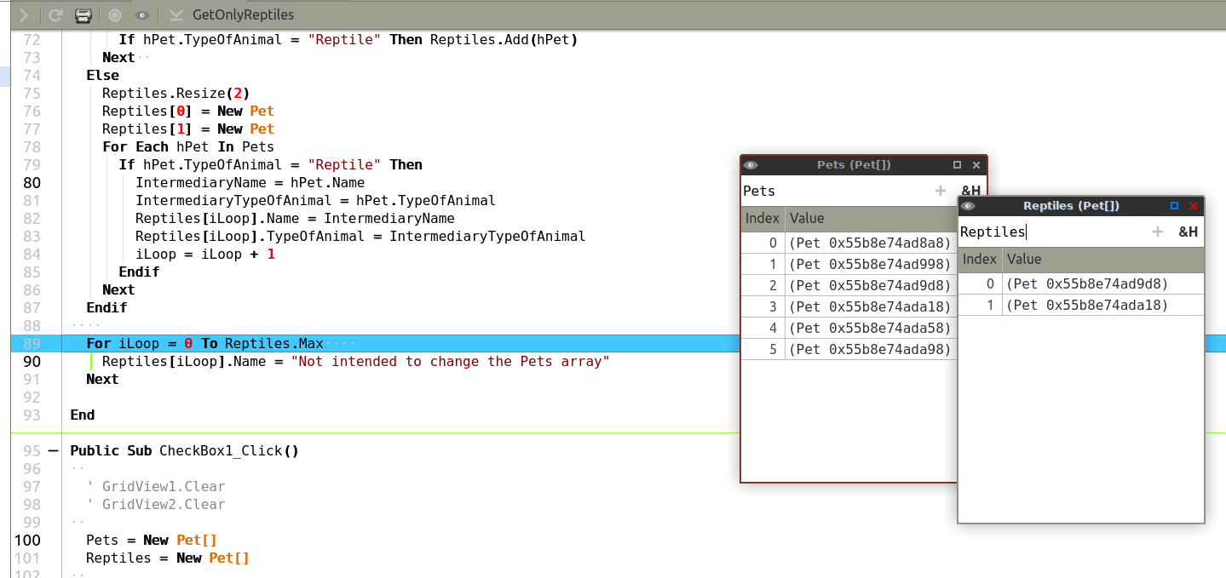The width and height of the screenshot is (1226, 578).
Task: Toggle hexadecimal &H in Pets window
Action: coord(970,191)
